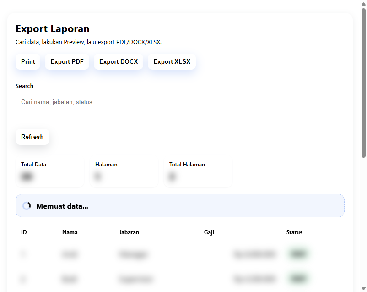Screen dimensions: 367x292
Task: Select the Export XLSX button
Action: tap(172, 61)
